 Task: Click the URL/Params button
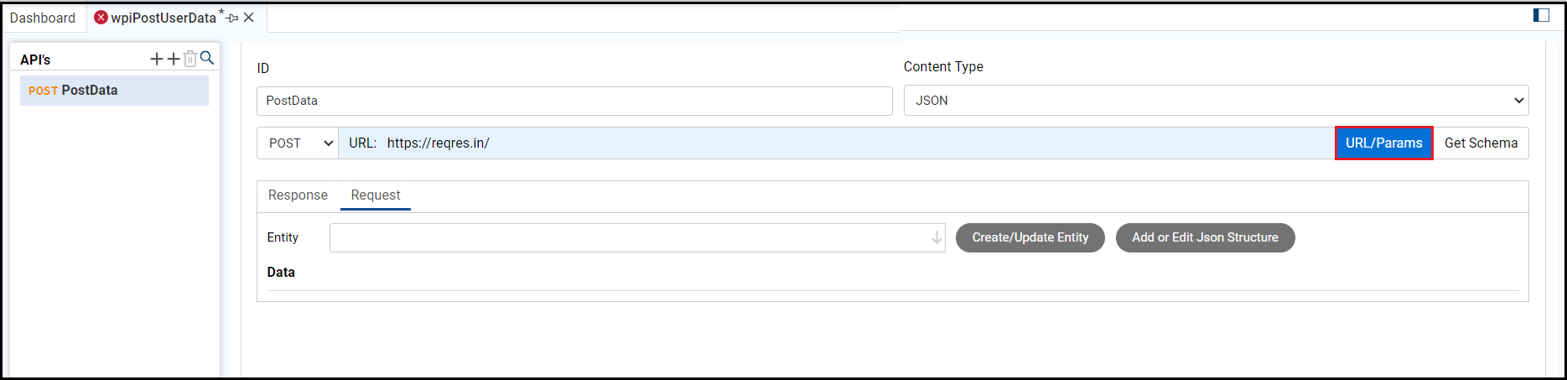click(1383, 143)
